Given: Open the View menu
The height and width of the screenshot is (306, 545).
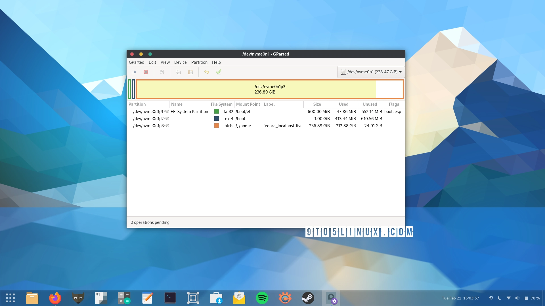Looking at the screenshot, I should click(165, 62).
